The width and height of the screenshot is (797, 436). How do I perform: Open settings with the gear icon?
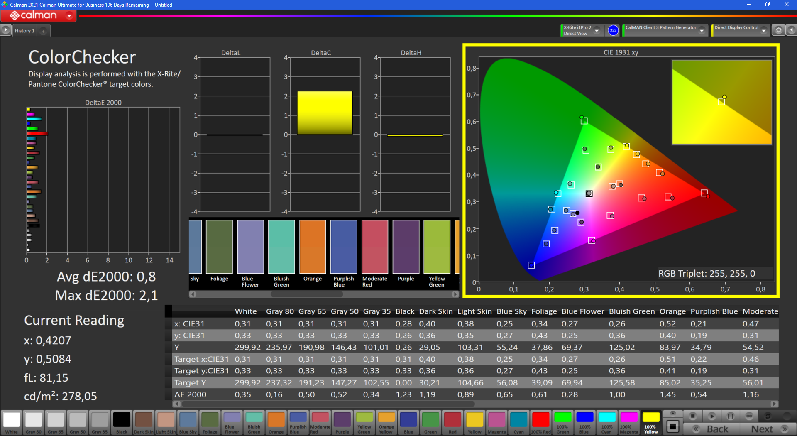point(778,30)
